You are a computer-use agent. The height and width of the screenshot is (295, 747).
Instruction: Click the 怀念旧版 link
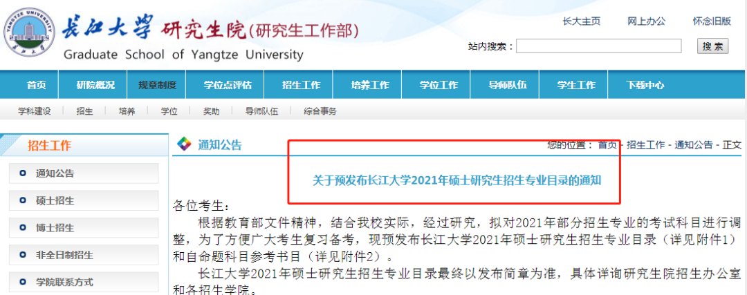point(712,21)
